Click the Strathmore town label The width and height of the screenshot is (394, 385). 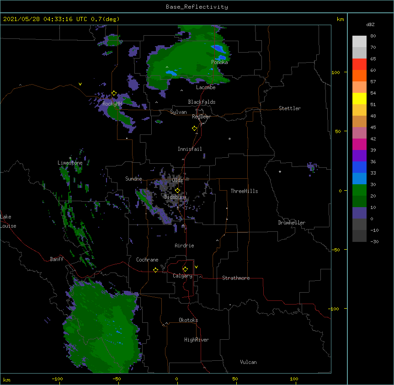coord(236,278)
